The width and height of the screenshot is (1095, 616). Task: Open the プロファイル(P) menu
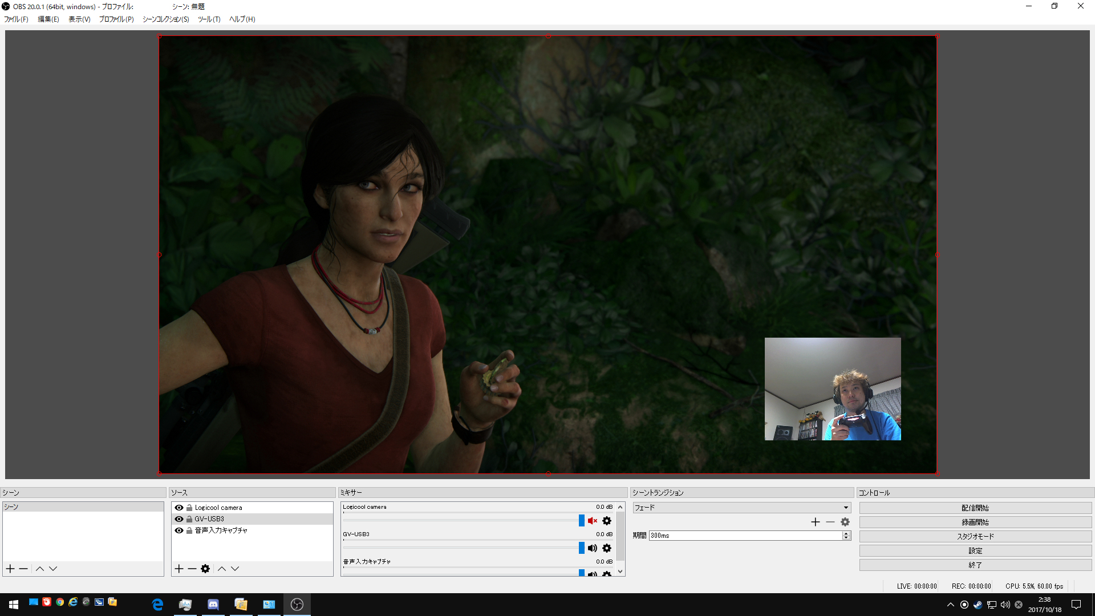click(116, 19)
